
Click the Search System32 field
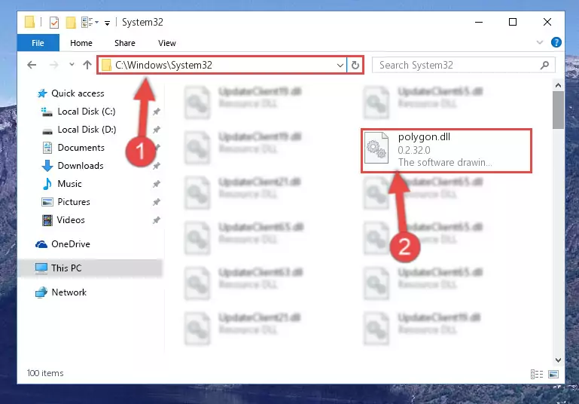tap(463, 65)
